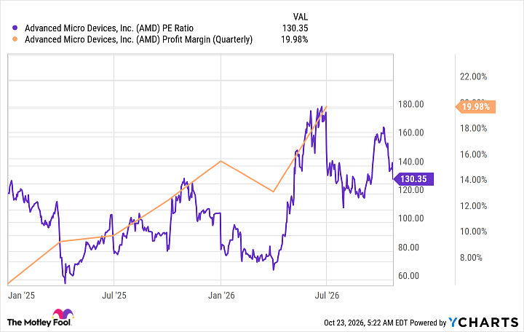Screen dimensions: 524x332
Task: Click the purple PE Ratio legend dot
Action: coord(15,28)
